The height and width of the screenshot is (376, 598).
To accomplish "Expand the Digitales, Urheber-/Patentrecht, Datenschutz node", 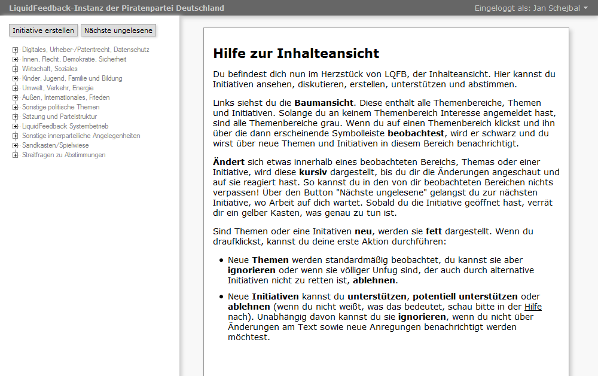I will pos(15,50).
